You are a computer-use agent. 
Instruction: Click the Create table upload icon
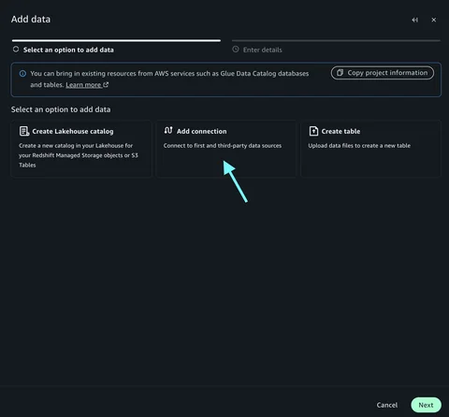313,131
